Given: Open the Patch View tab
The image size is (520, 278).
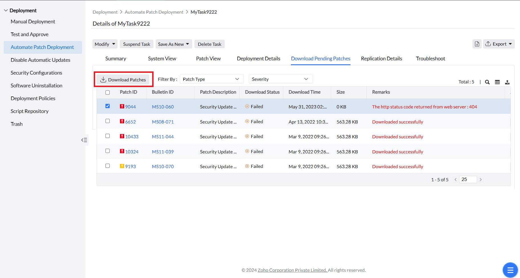Looking at the screenshot, I should pyautogui.click(x=208, y=58).
